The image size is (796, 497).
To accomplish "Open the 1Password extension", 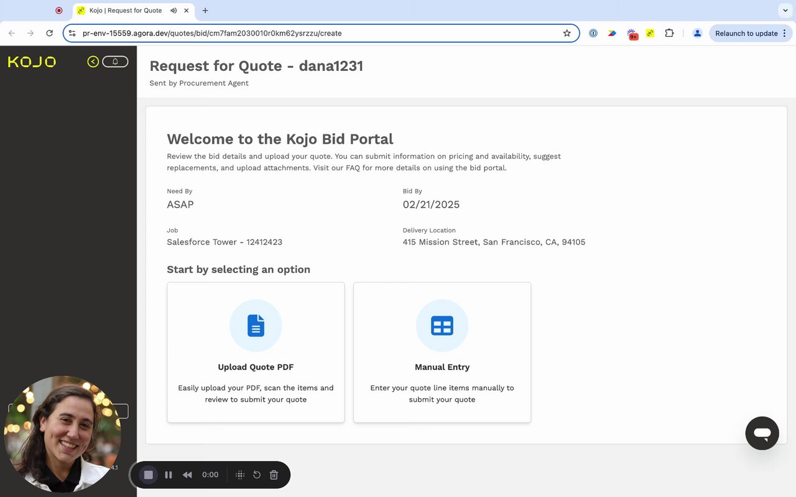I will click(593, 34).
